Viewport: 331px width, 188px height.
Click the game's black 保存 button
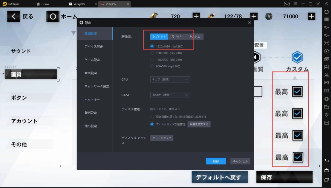284,177
